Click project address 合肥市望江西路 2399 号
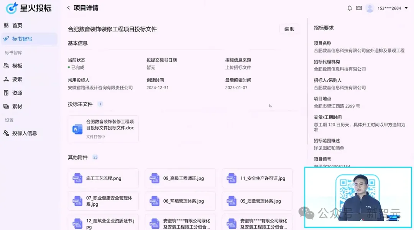 click(x=337, y=106)
